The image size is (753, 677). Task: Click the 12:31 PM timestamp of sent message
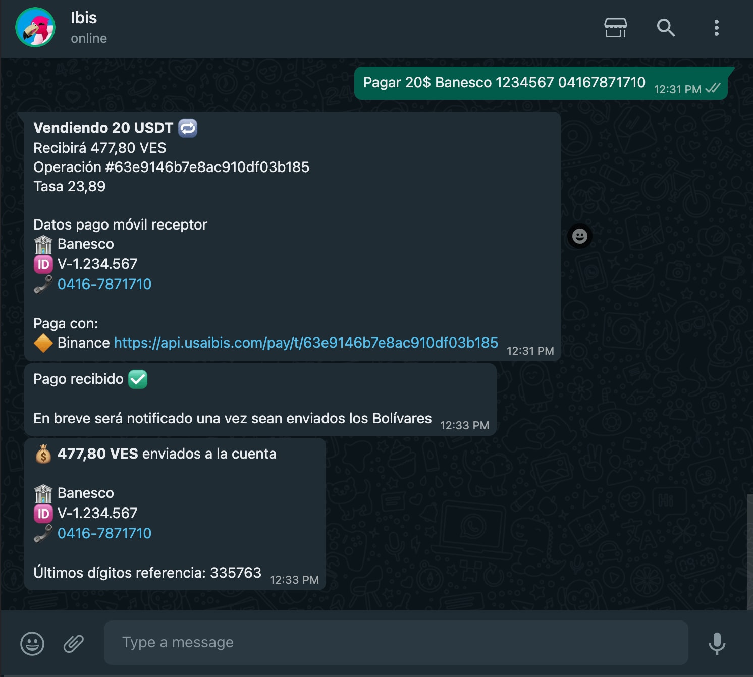pos(677,89)
